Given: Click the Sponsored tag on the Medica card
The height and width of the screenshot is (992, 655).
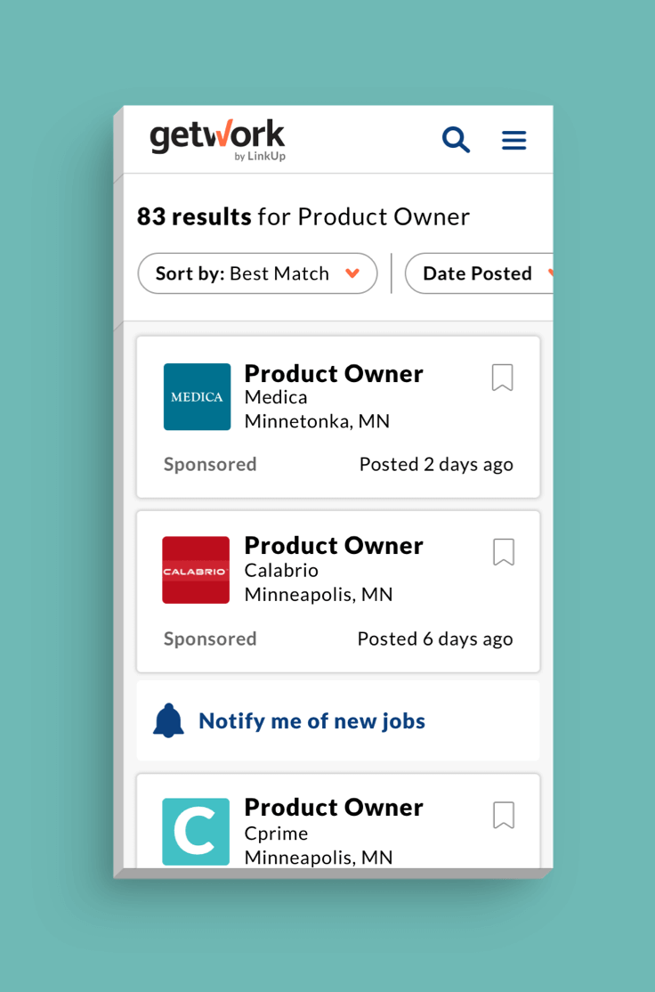Looking at the screenshot, I should 210,464.
